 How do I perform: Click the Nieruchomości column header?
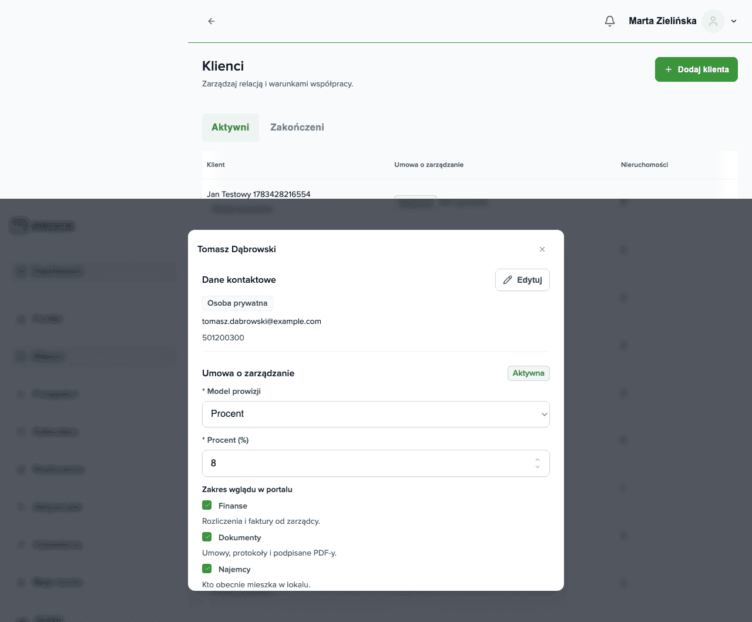coord(644,165)
